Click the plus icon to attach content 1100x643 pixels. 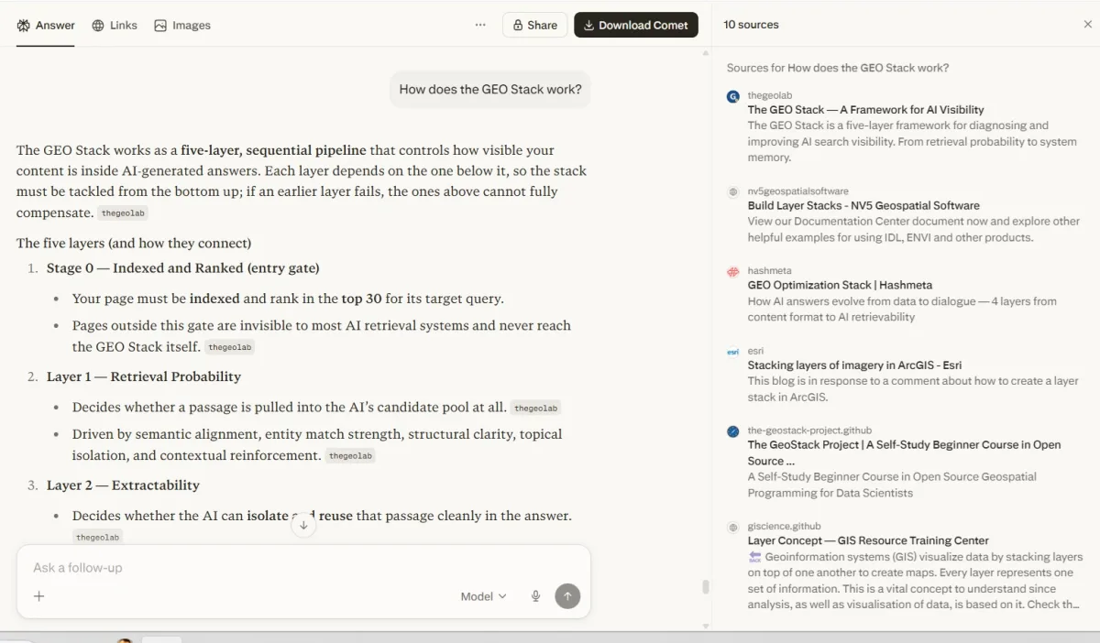tap(38, 595)
